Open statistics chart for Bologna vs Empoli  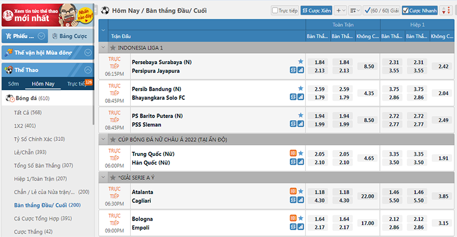300,228
